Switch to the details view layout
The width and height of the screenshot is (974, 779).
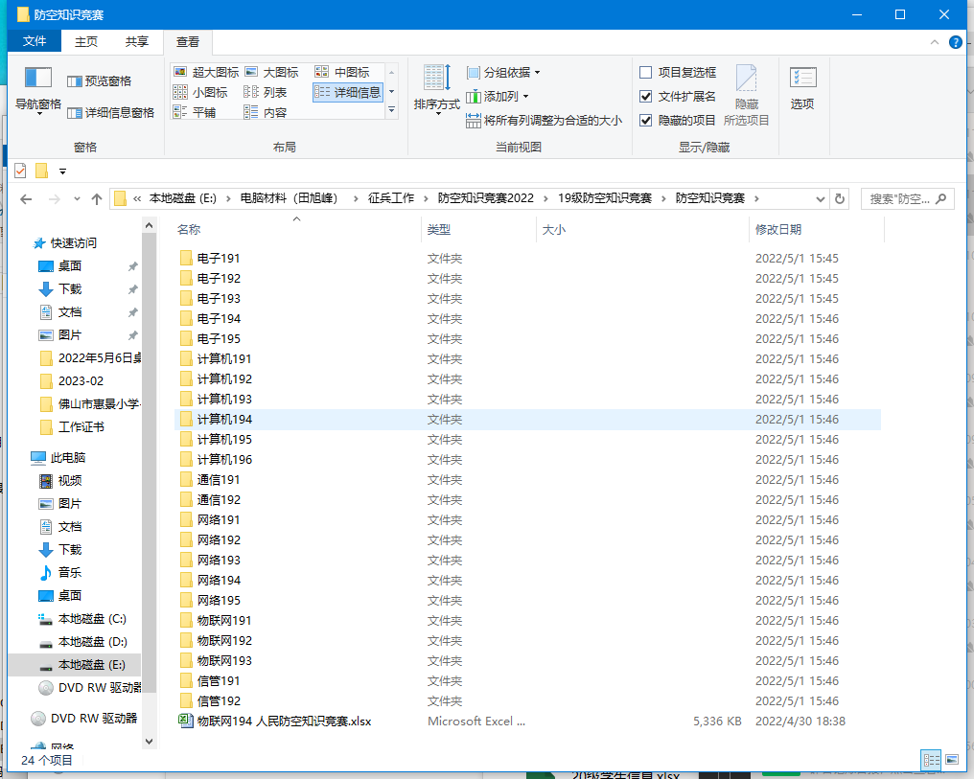[347, 92]
